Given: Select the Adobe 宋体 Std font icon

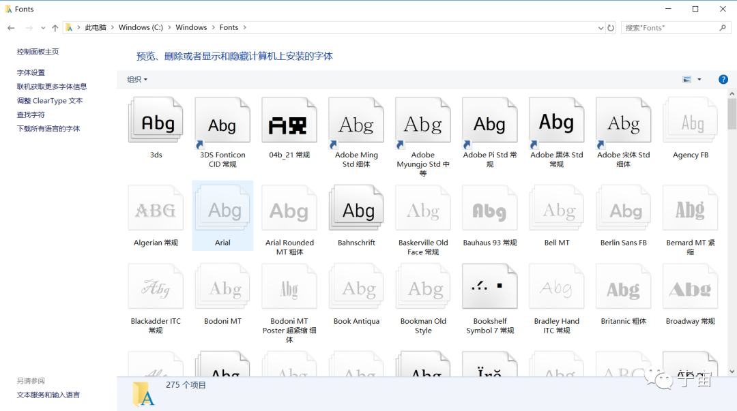Looking at the screenshot, I should [623, 122].
